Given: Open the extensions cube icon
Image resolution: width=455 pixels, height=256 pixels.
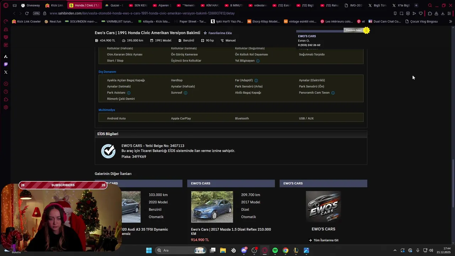Looking at the screenshot, I should pos(430,14).
